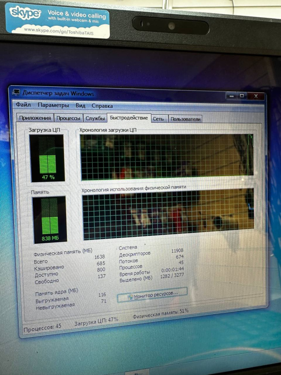Click the Потоков value 674
This screenshot has width=281, height=375.
coord(179,256)
